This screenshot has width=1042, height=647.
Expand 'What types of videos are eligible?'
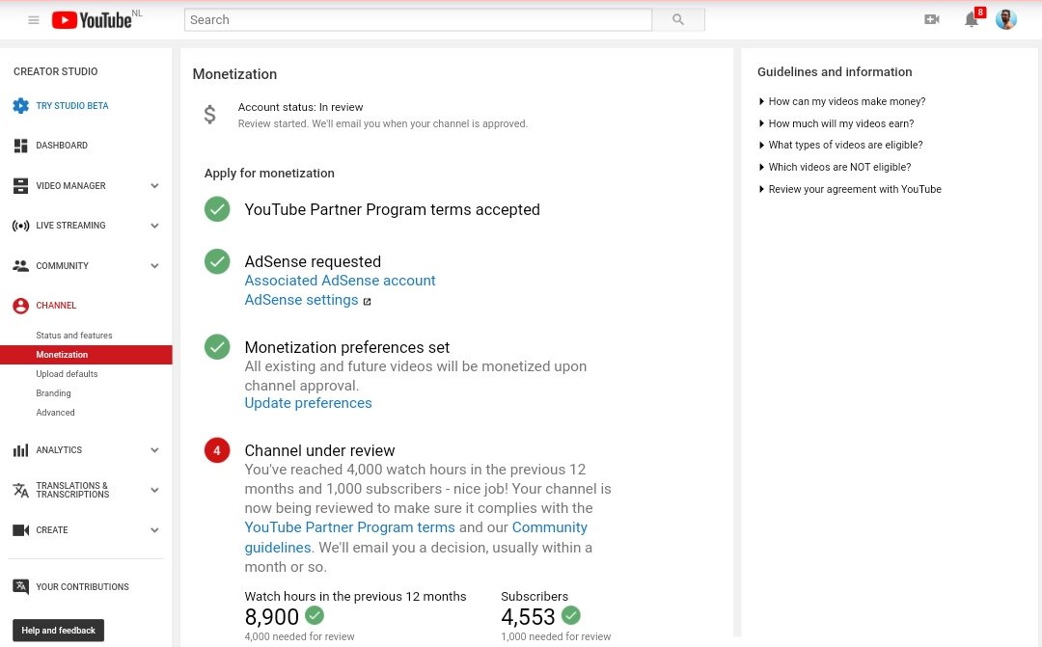pyautogui.click(x=840, y=145)
